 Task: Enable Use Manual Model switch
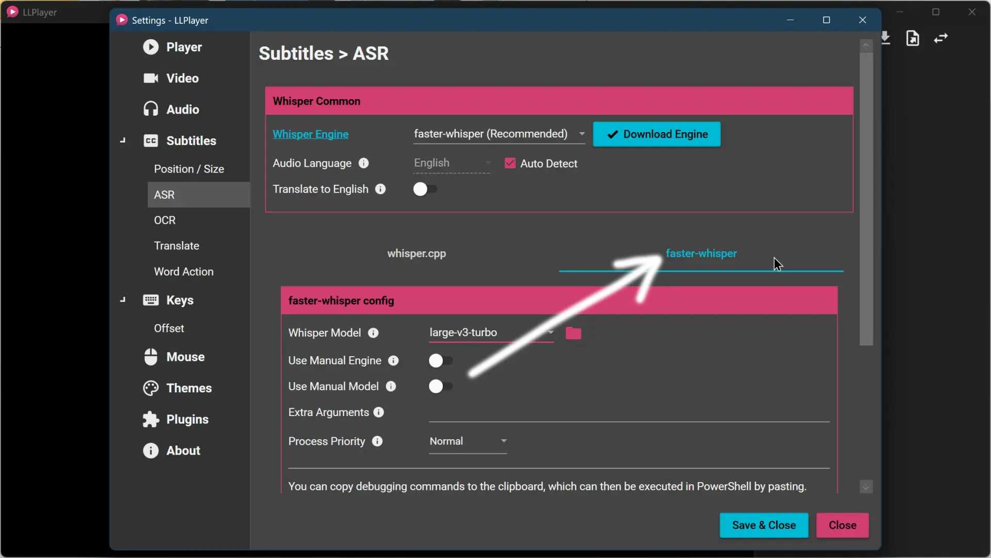click(x=441, y=386)
